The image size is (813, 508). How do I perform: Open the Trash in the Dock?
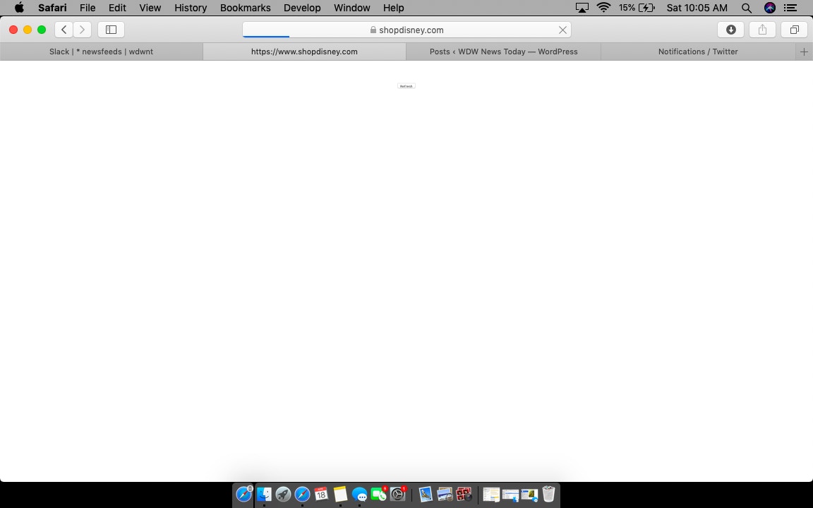click(548, 495)
